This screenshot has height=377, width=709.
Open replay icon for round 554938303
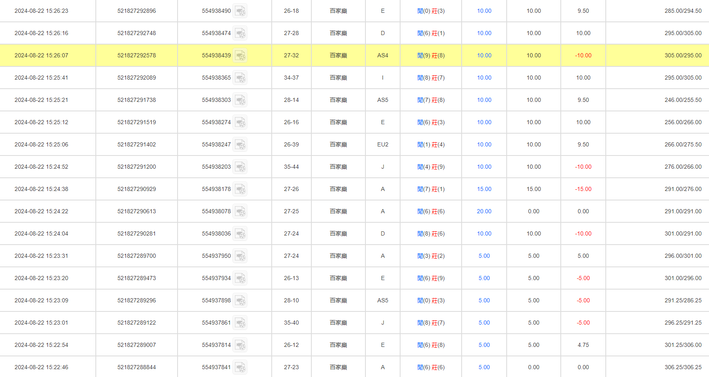tap(240, 100)
